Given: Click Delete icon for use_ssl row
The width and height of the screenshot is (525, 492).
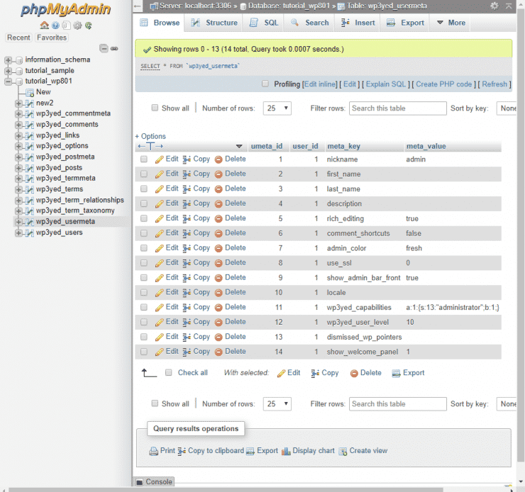Looking at the screenshot, I should 219,263.
